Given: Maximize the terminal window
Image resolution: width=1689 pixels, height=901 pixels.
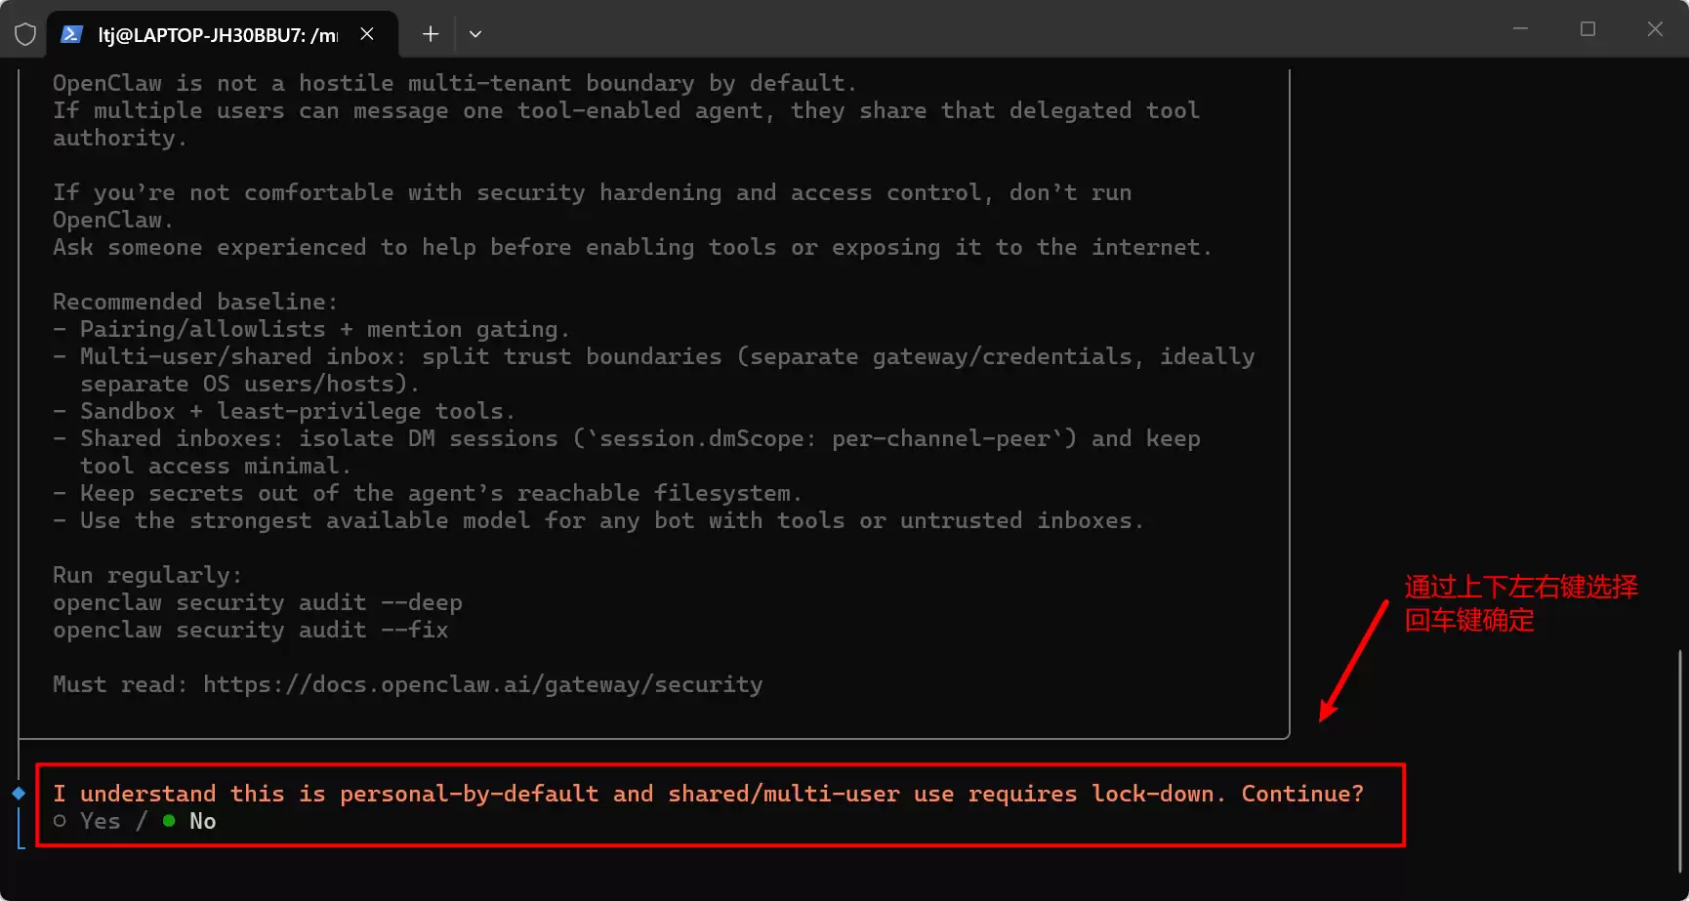Looking at the screenshot, I should point(1587,29).
